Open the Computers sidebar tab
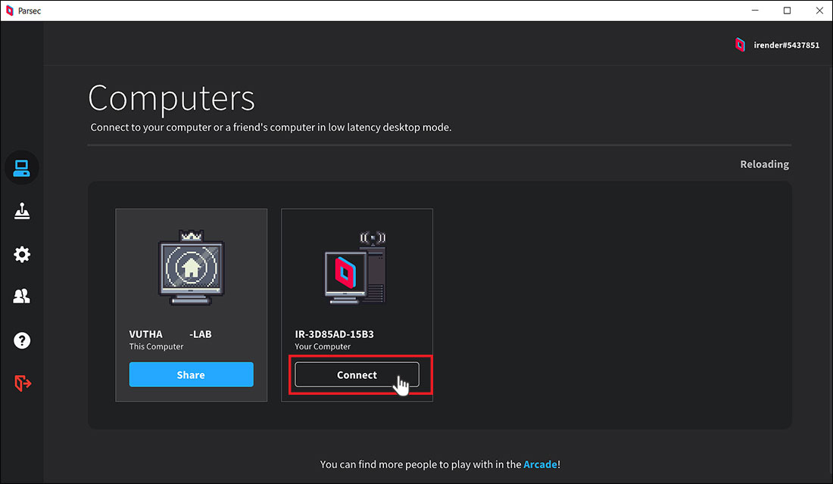Viewport: 833px width, 484px height. [x=22, y=168]
